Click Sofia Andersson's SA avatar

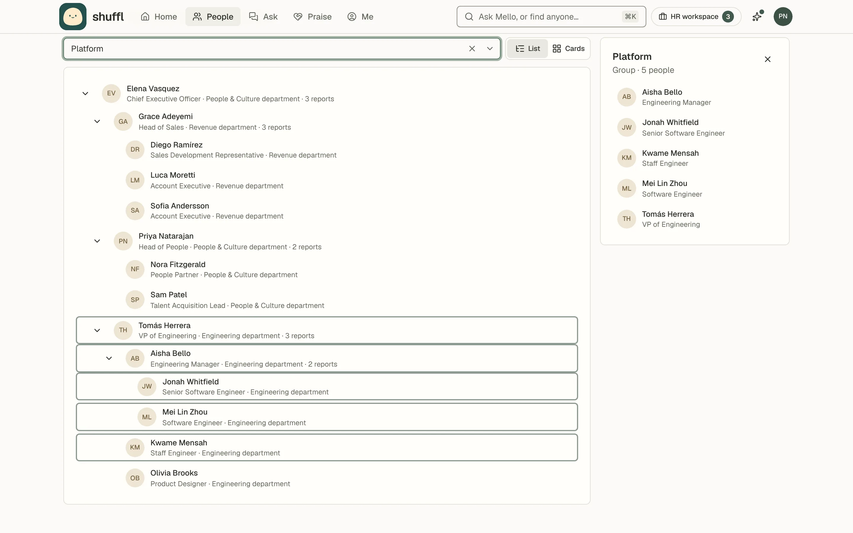click(x=135, y=211)
